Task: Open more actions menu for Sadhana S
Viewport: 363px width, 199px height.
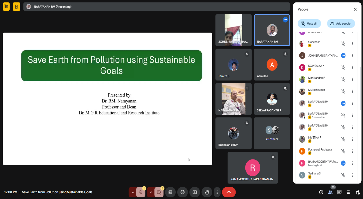Action: [x=352, y=175]
